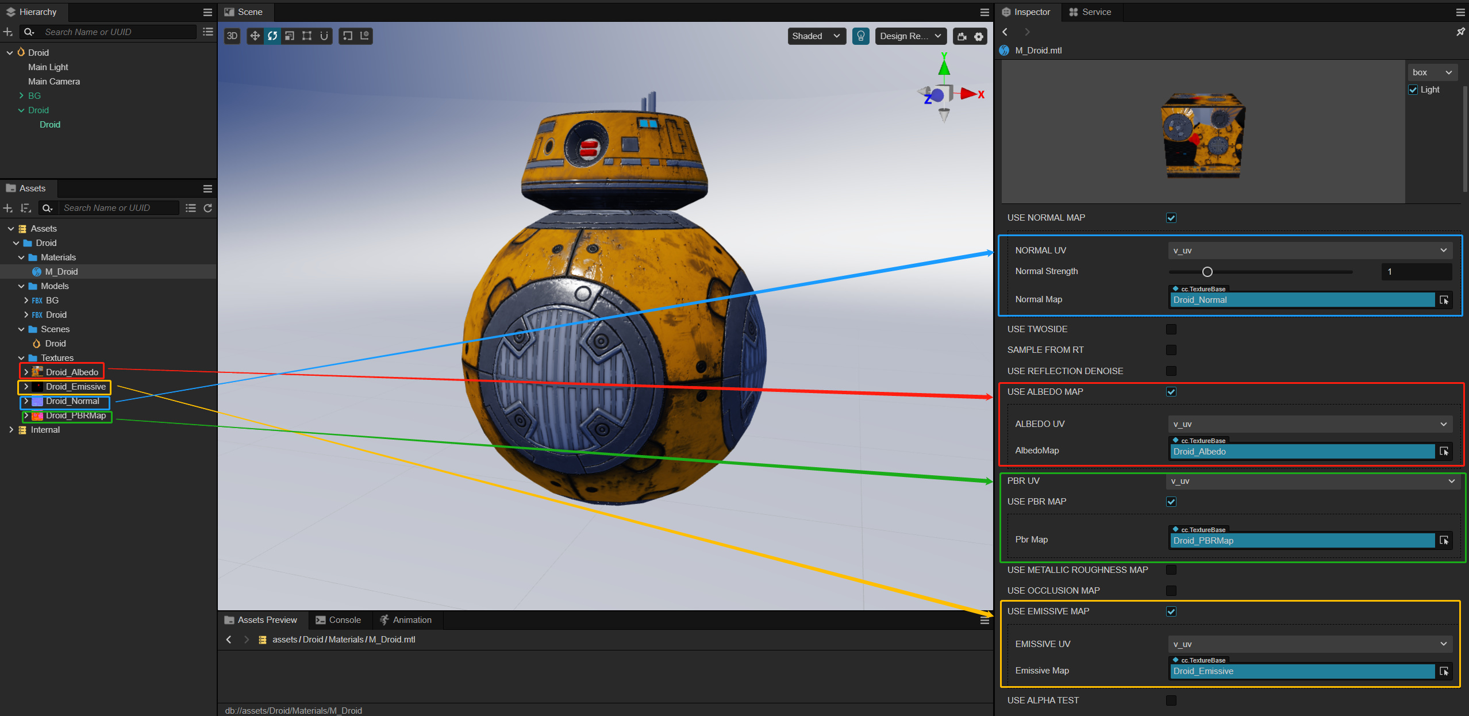Click the 3D view mode button

tap(232, 36)
